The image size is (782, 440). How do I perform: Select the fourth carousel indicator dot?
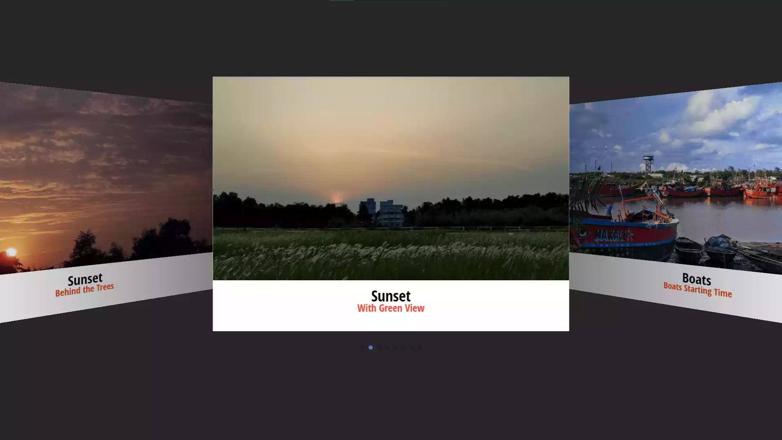pos(387,348)
